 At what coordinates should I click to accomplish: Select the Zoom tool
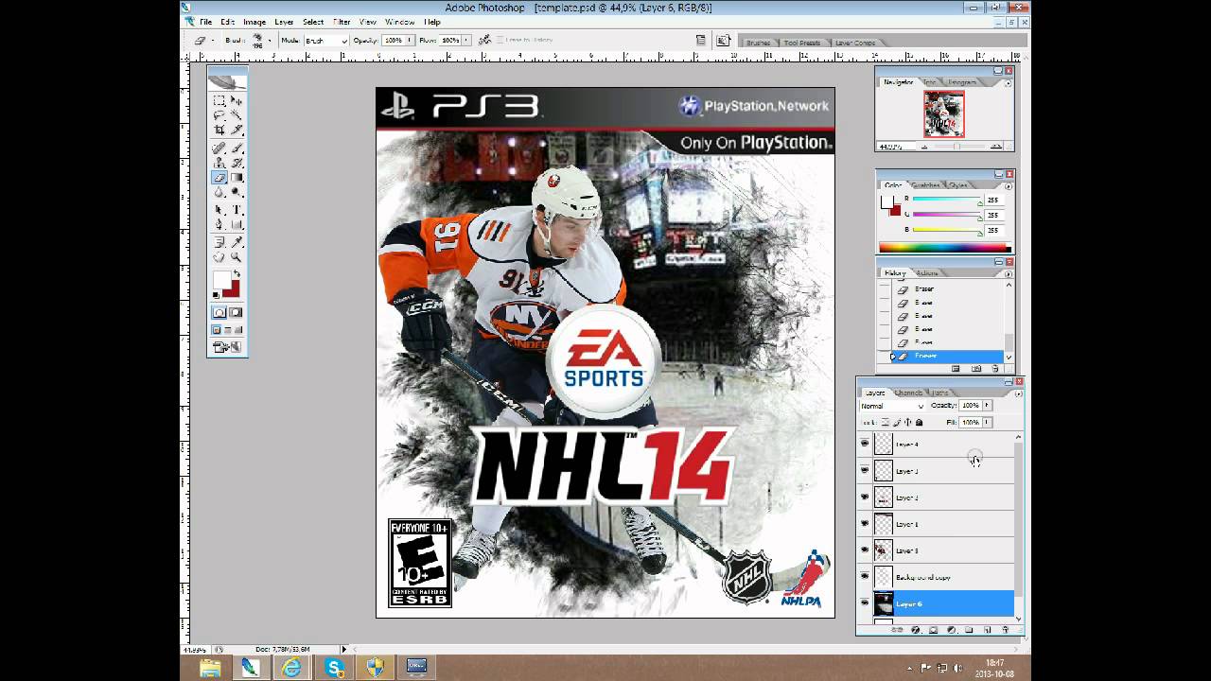point(237,256)
